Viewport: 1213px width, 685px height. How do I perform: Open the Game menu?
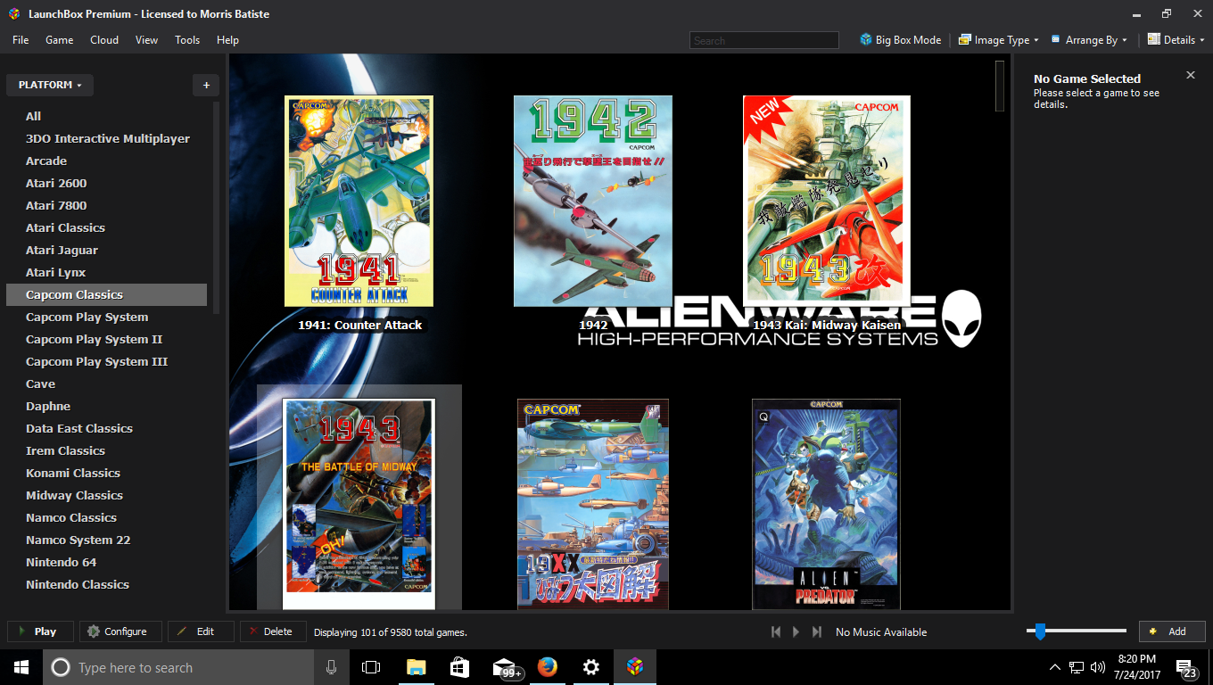59,40
